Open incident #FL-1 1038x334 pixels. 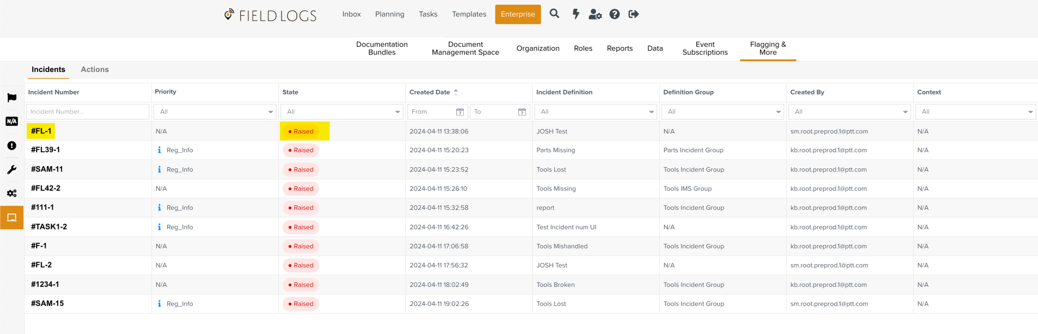click(41, 131)
